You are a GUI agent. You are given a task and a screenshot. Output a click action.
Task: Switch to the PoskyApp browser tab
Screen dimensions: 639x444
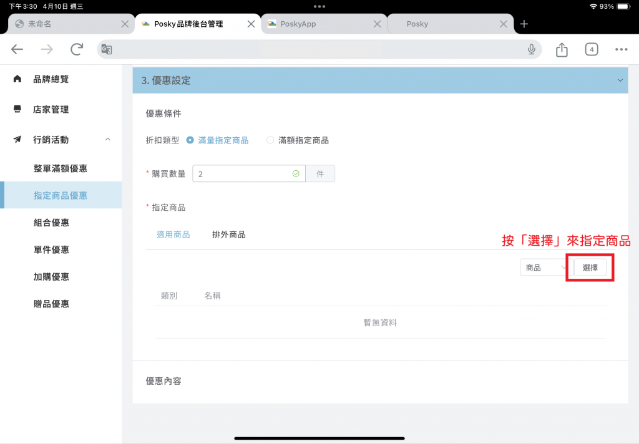pos(324,24)
